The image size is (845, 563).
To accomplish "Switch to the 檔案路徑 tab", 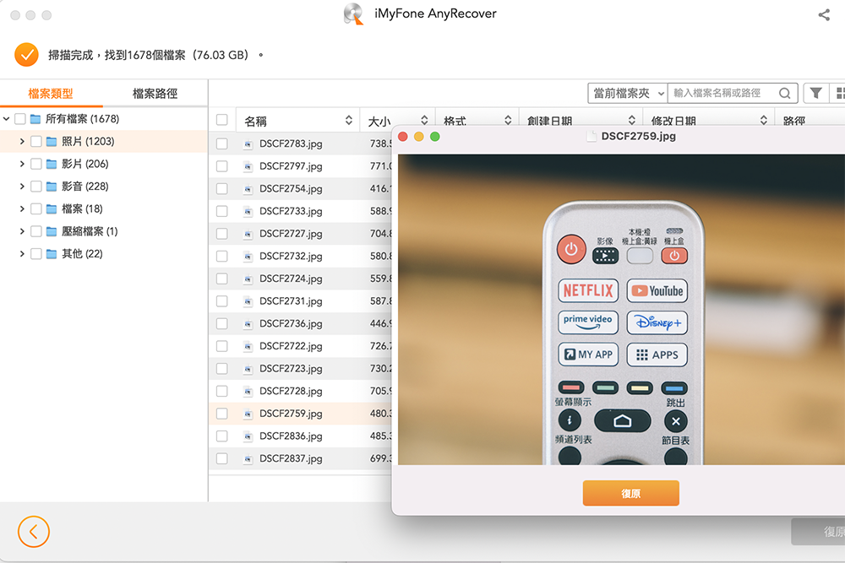I will pos(156,91).
